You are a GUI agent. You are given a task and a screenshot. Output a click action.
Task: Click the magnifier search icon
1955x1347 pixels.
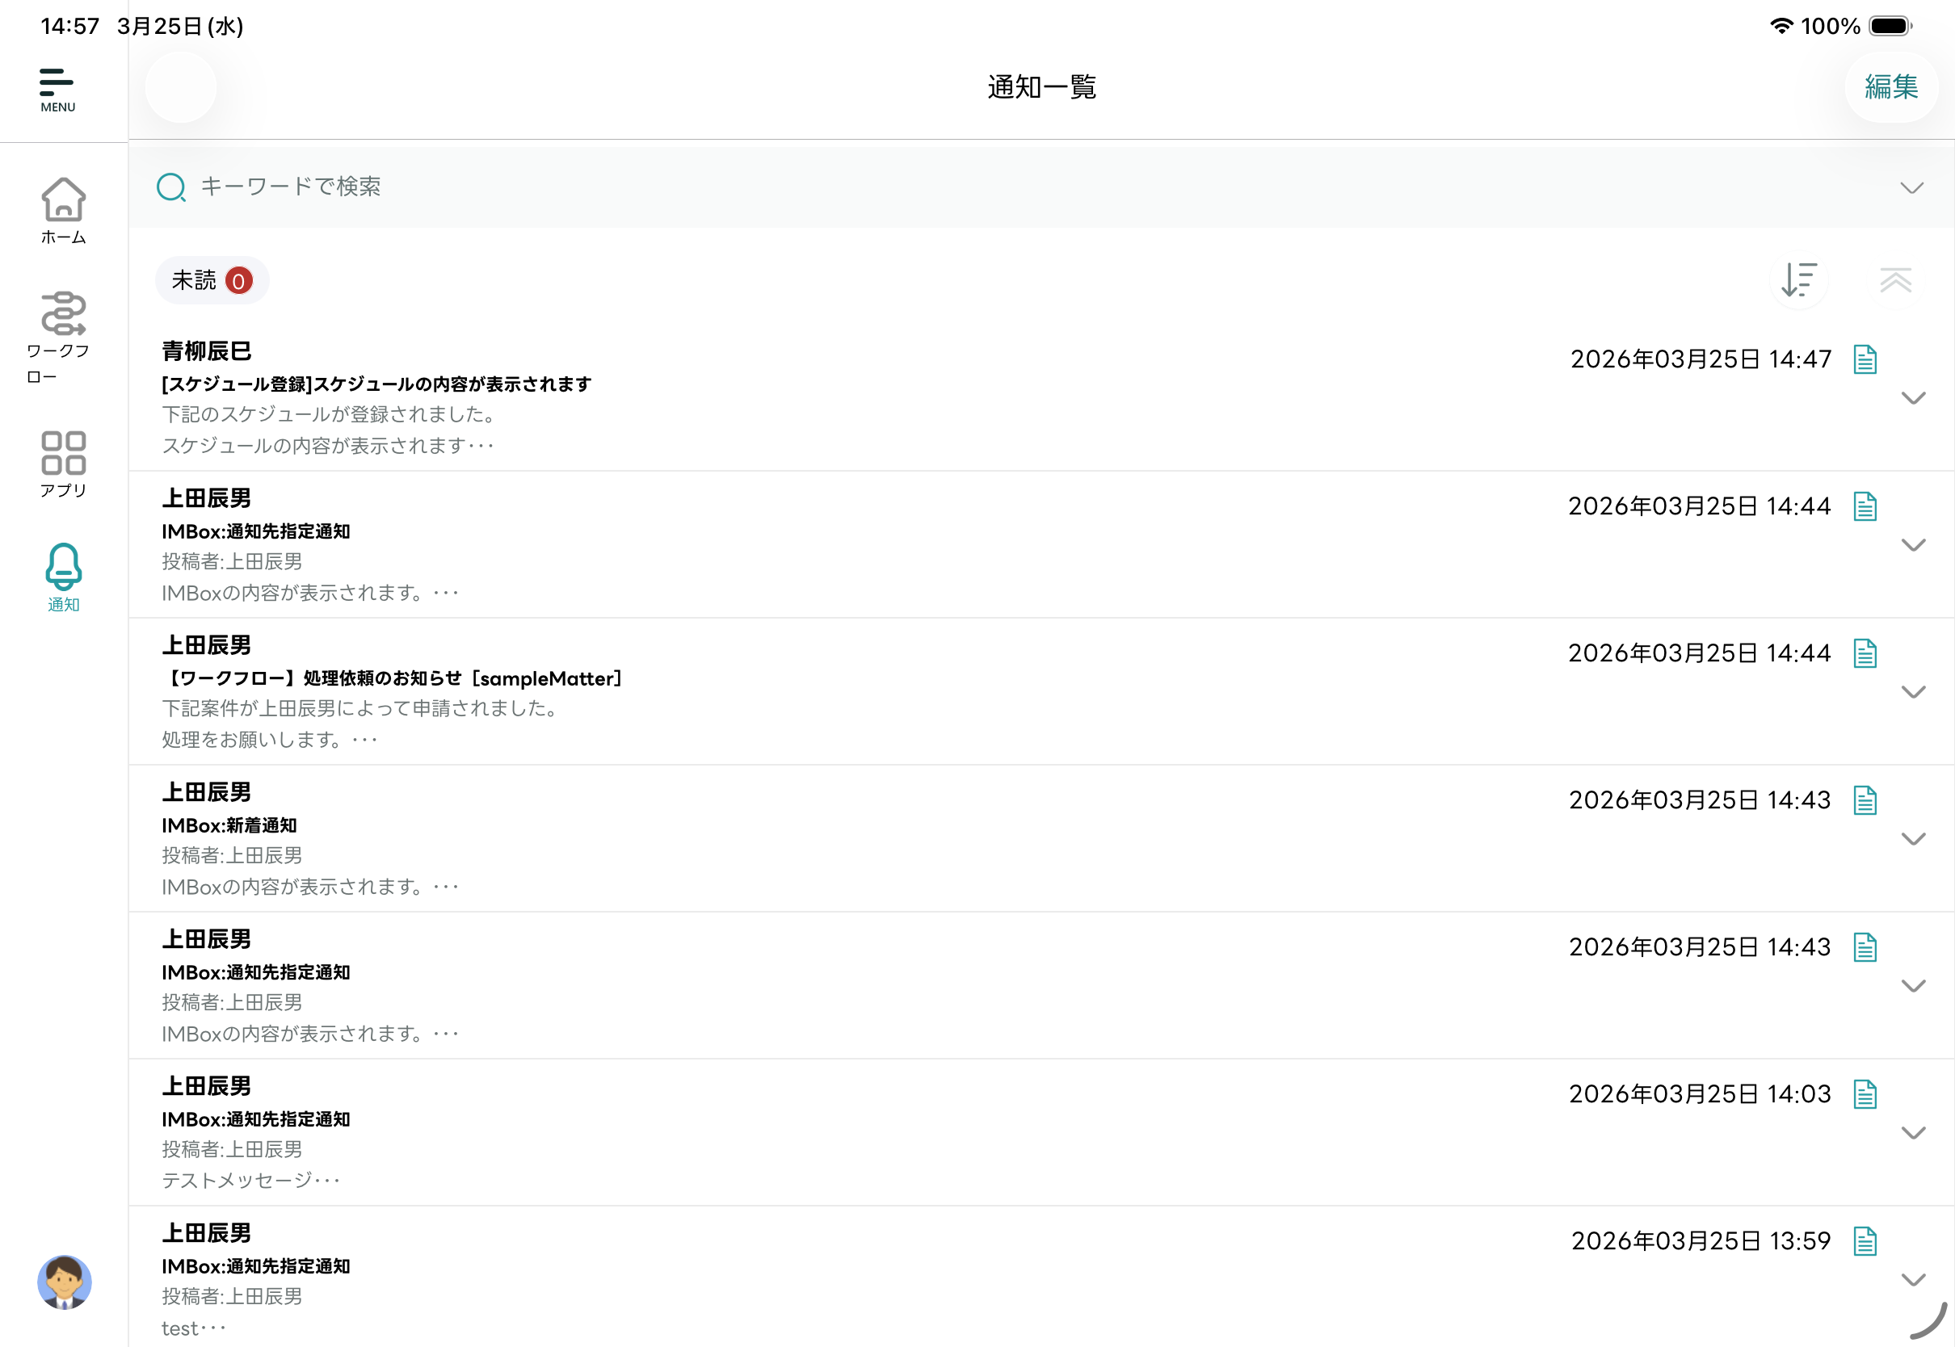pyautogui.click(x=171, y=187)
